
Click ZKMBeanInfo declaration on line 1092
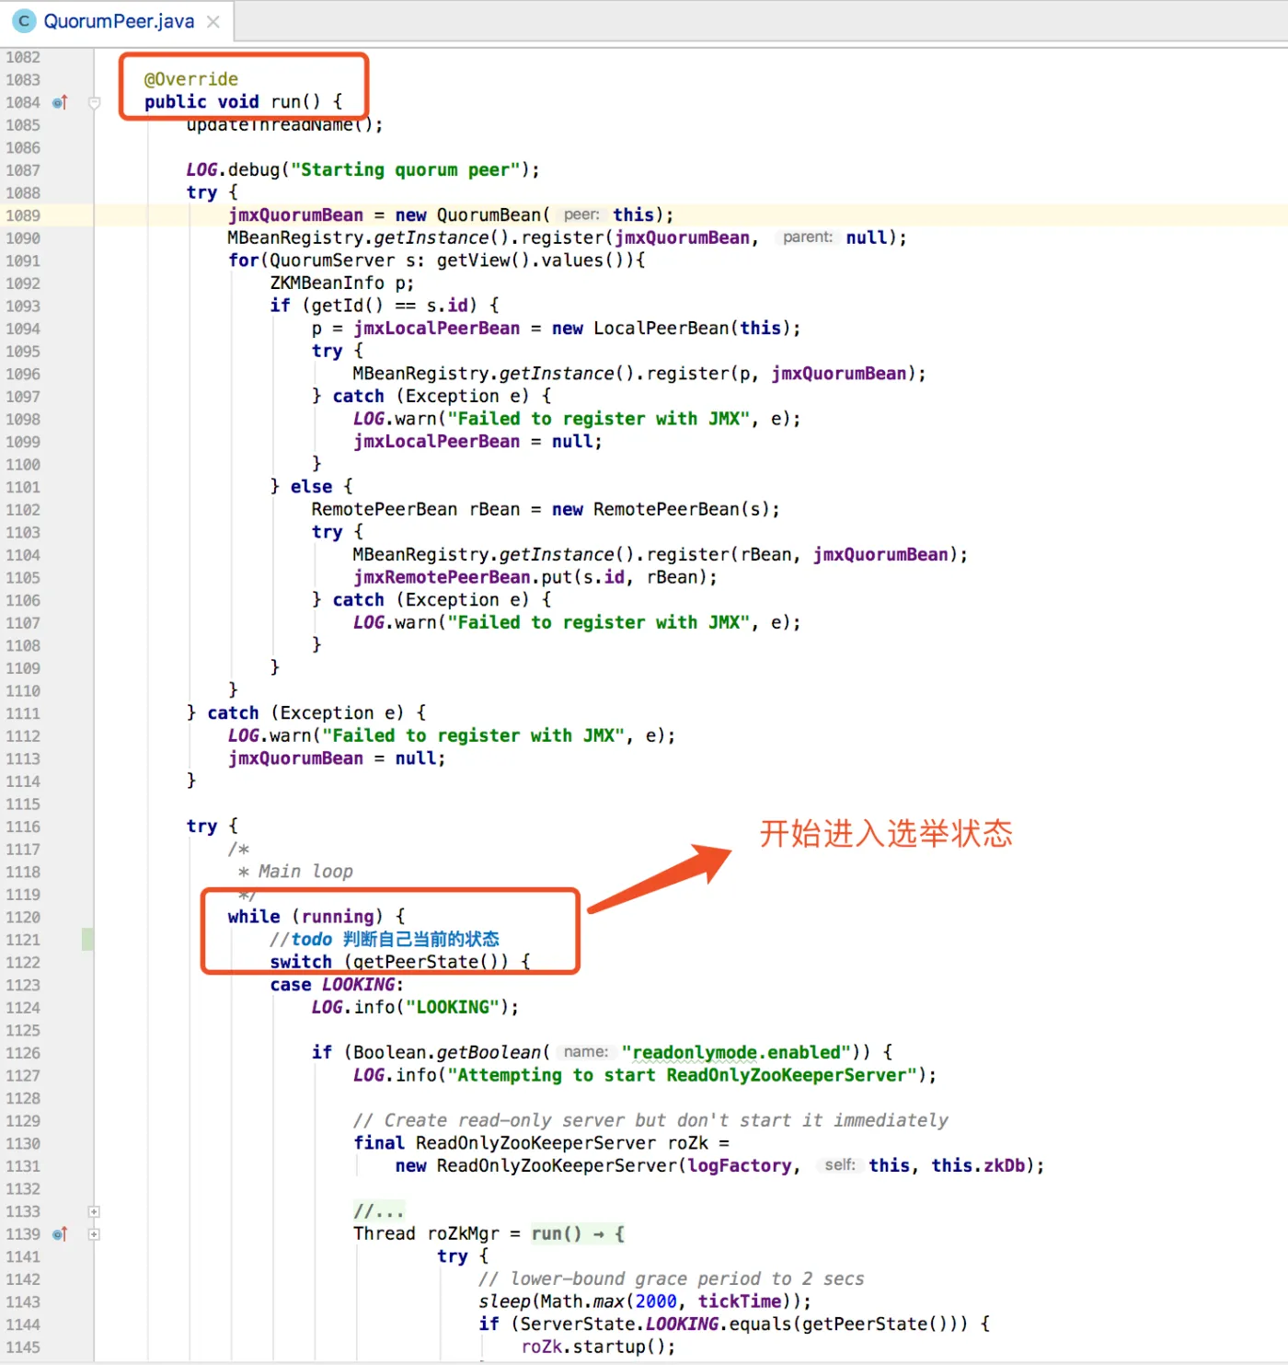(342, 283)
